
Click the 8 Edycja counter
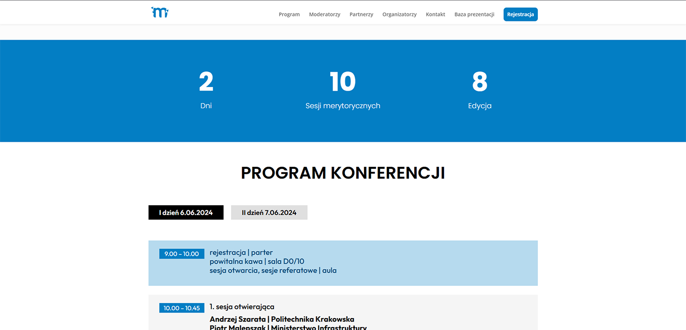(x=480, y=82)
